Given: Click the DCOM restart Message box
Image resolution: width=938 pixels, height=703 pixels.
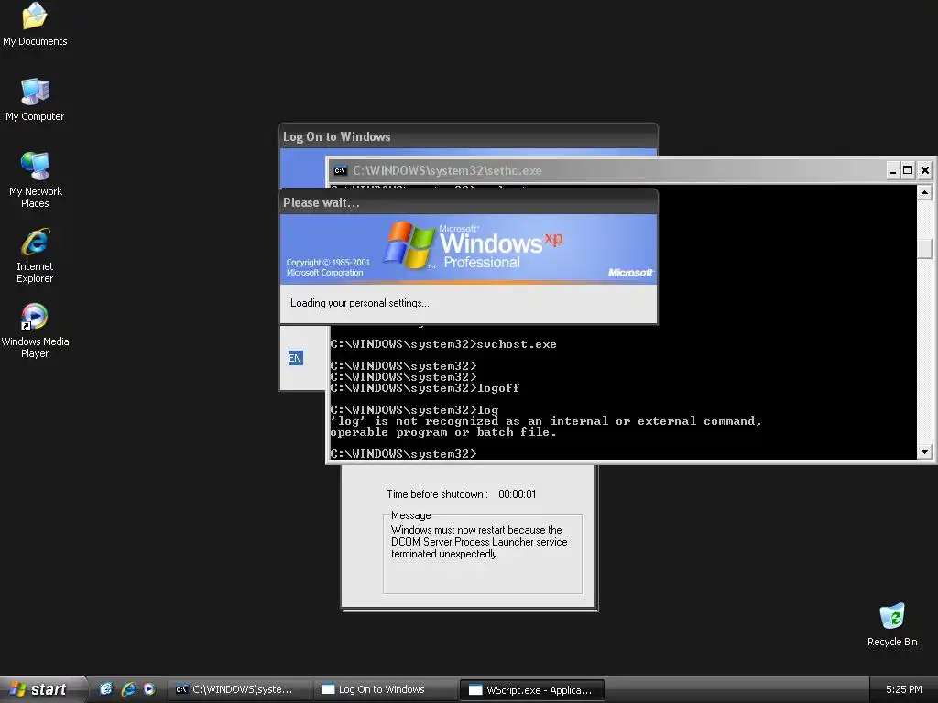Looking at the screenshot, I should click(x=482, y=554).
